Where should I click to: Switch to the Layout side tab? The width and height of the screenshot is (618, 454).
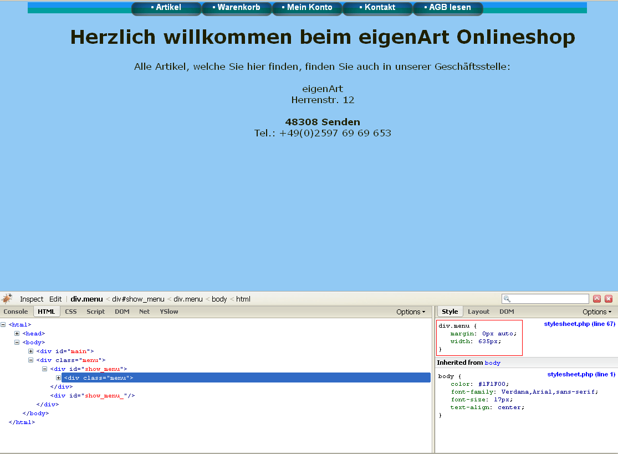point(478,312)
